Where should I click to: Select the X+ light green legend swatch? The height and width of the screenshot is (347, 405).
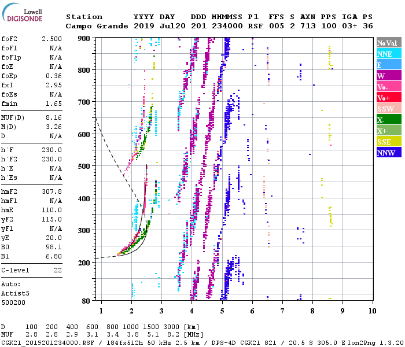[389, 130]
